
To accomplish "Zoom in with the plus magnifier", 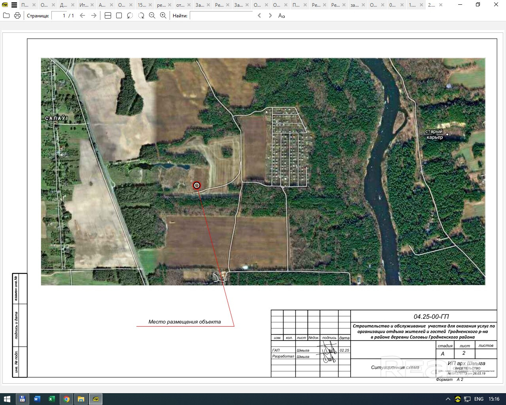I will [163, 15].
